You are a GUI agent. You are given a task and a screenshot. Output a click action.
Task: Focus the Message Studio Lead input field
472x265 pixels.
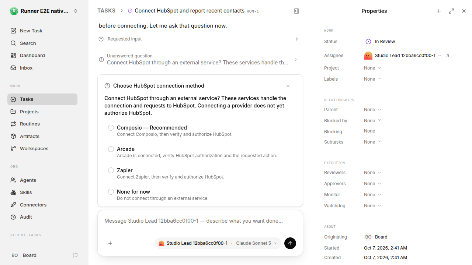[200, 221]
